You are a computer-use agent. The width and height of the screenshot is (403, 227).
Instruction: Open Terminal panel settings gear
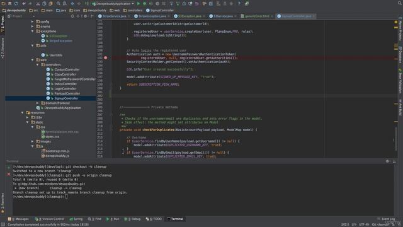(x=387, y=161)
